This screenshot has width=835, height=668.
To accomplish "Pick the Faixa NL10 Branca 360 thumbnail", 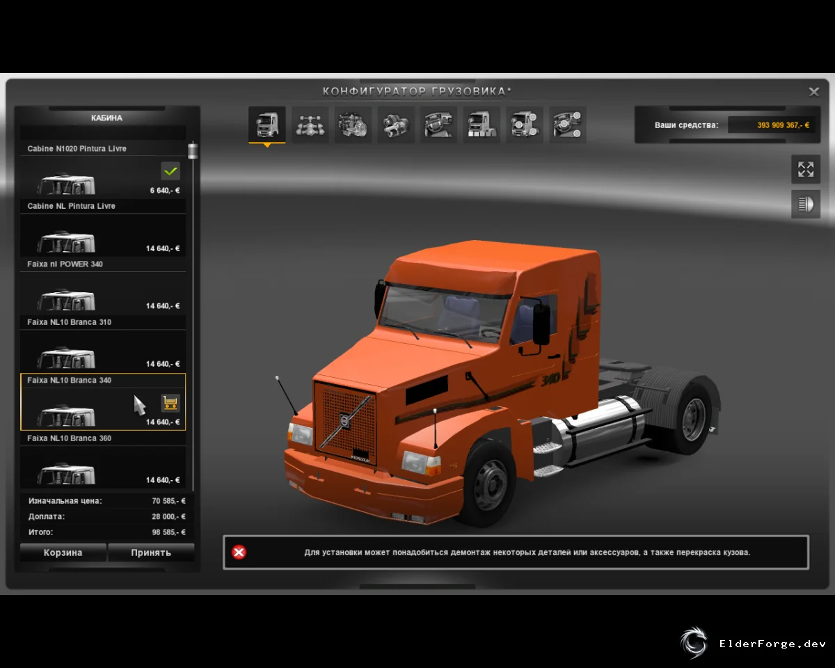I will tap(67, 475).
